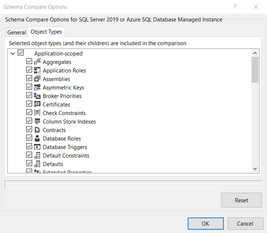Click the scrollbar down arrow
Viewport: 267px width, 233px height.
[x=255, y=169]
